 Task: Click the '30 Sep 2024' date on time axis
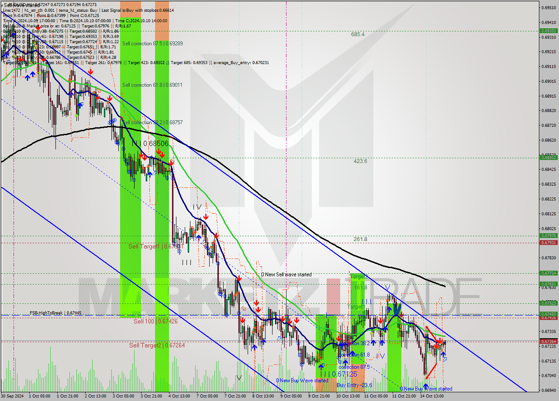13,396
